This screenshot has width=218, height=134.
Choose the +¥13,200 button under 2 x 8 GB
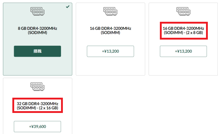[x=183, y=51]
